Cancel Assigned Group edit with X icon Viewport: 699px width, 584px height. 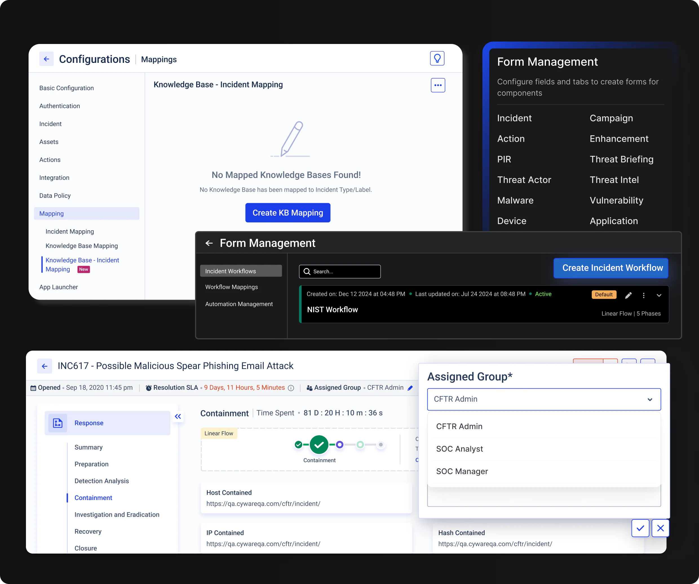click(x=660, y=528)
